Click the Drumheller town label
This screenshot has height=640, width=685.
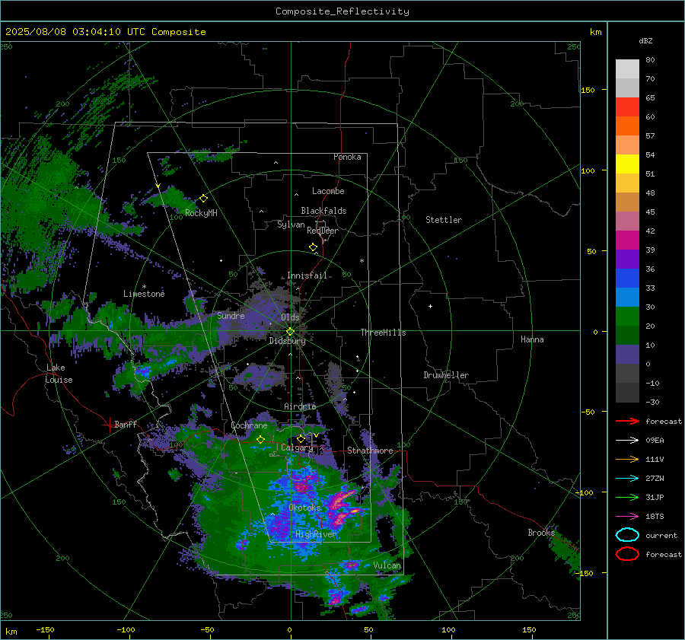click(446, 375)
